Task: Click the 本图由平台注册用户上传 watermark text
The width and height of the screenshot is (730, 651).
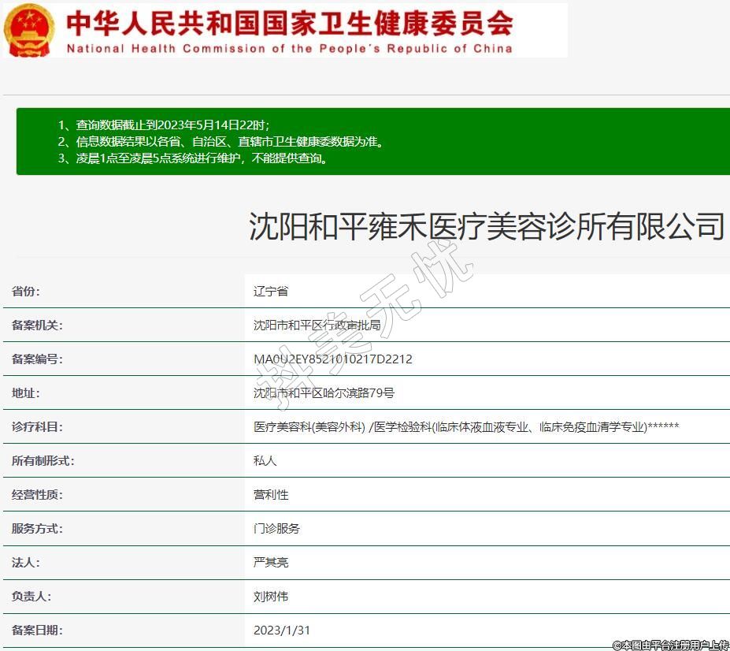Action: pyautogui.click(x=670, y=645)
